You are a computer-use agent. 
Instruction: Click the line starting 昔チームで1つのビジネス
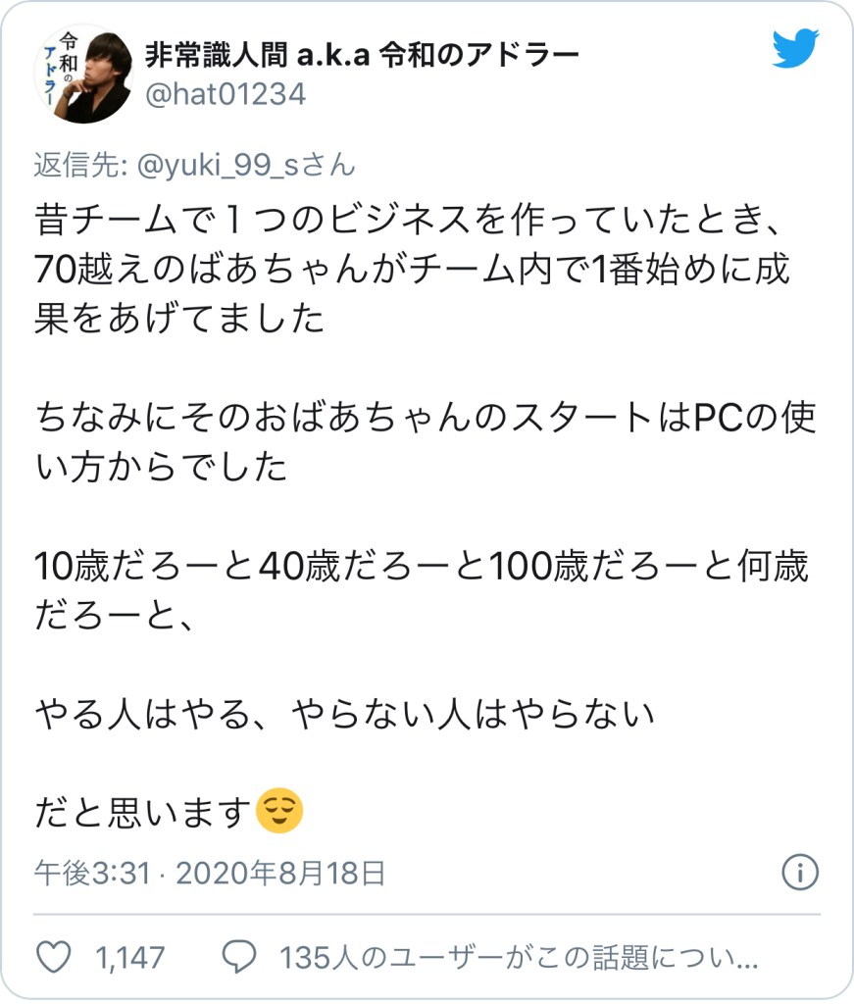click(408, 220)
